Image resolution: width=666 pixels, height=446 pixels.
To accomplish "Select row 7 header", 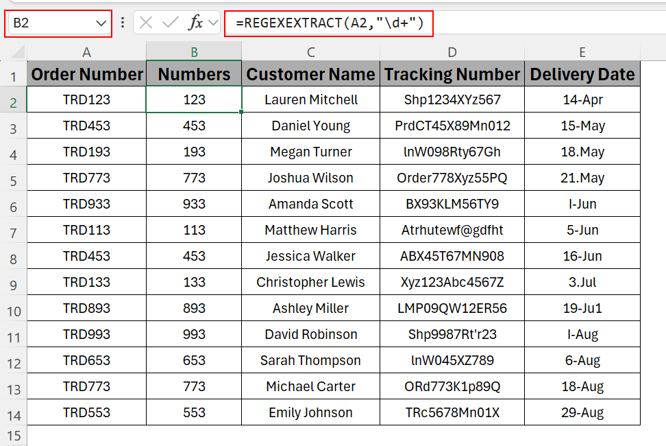I will 14,231.
